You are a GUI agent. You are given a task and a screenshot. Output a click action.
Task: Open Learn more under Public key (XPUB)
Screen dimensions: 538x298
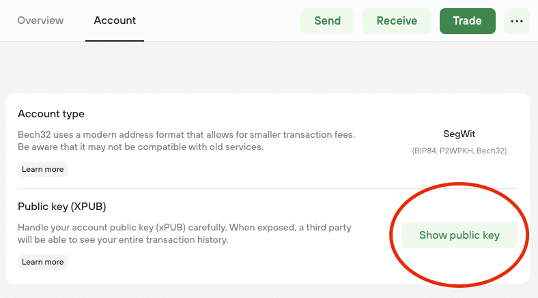43,262
